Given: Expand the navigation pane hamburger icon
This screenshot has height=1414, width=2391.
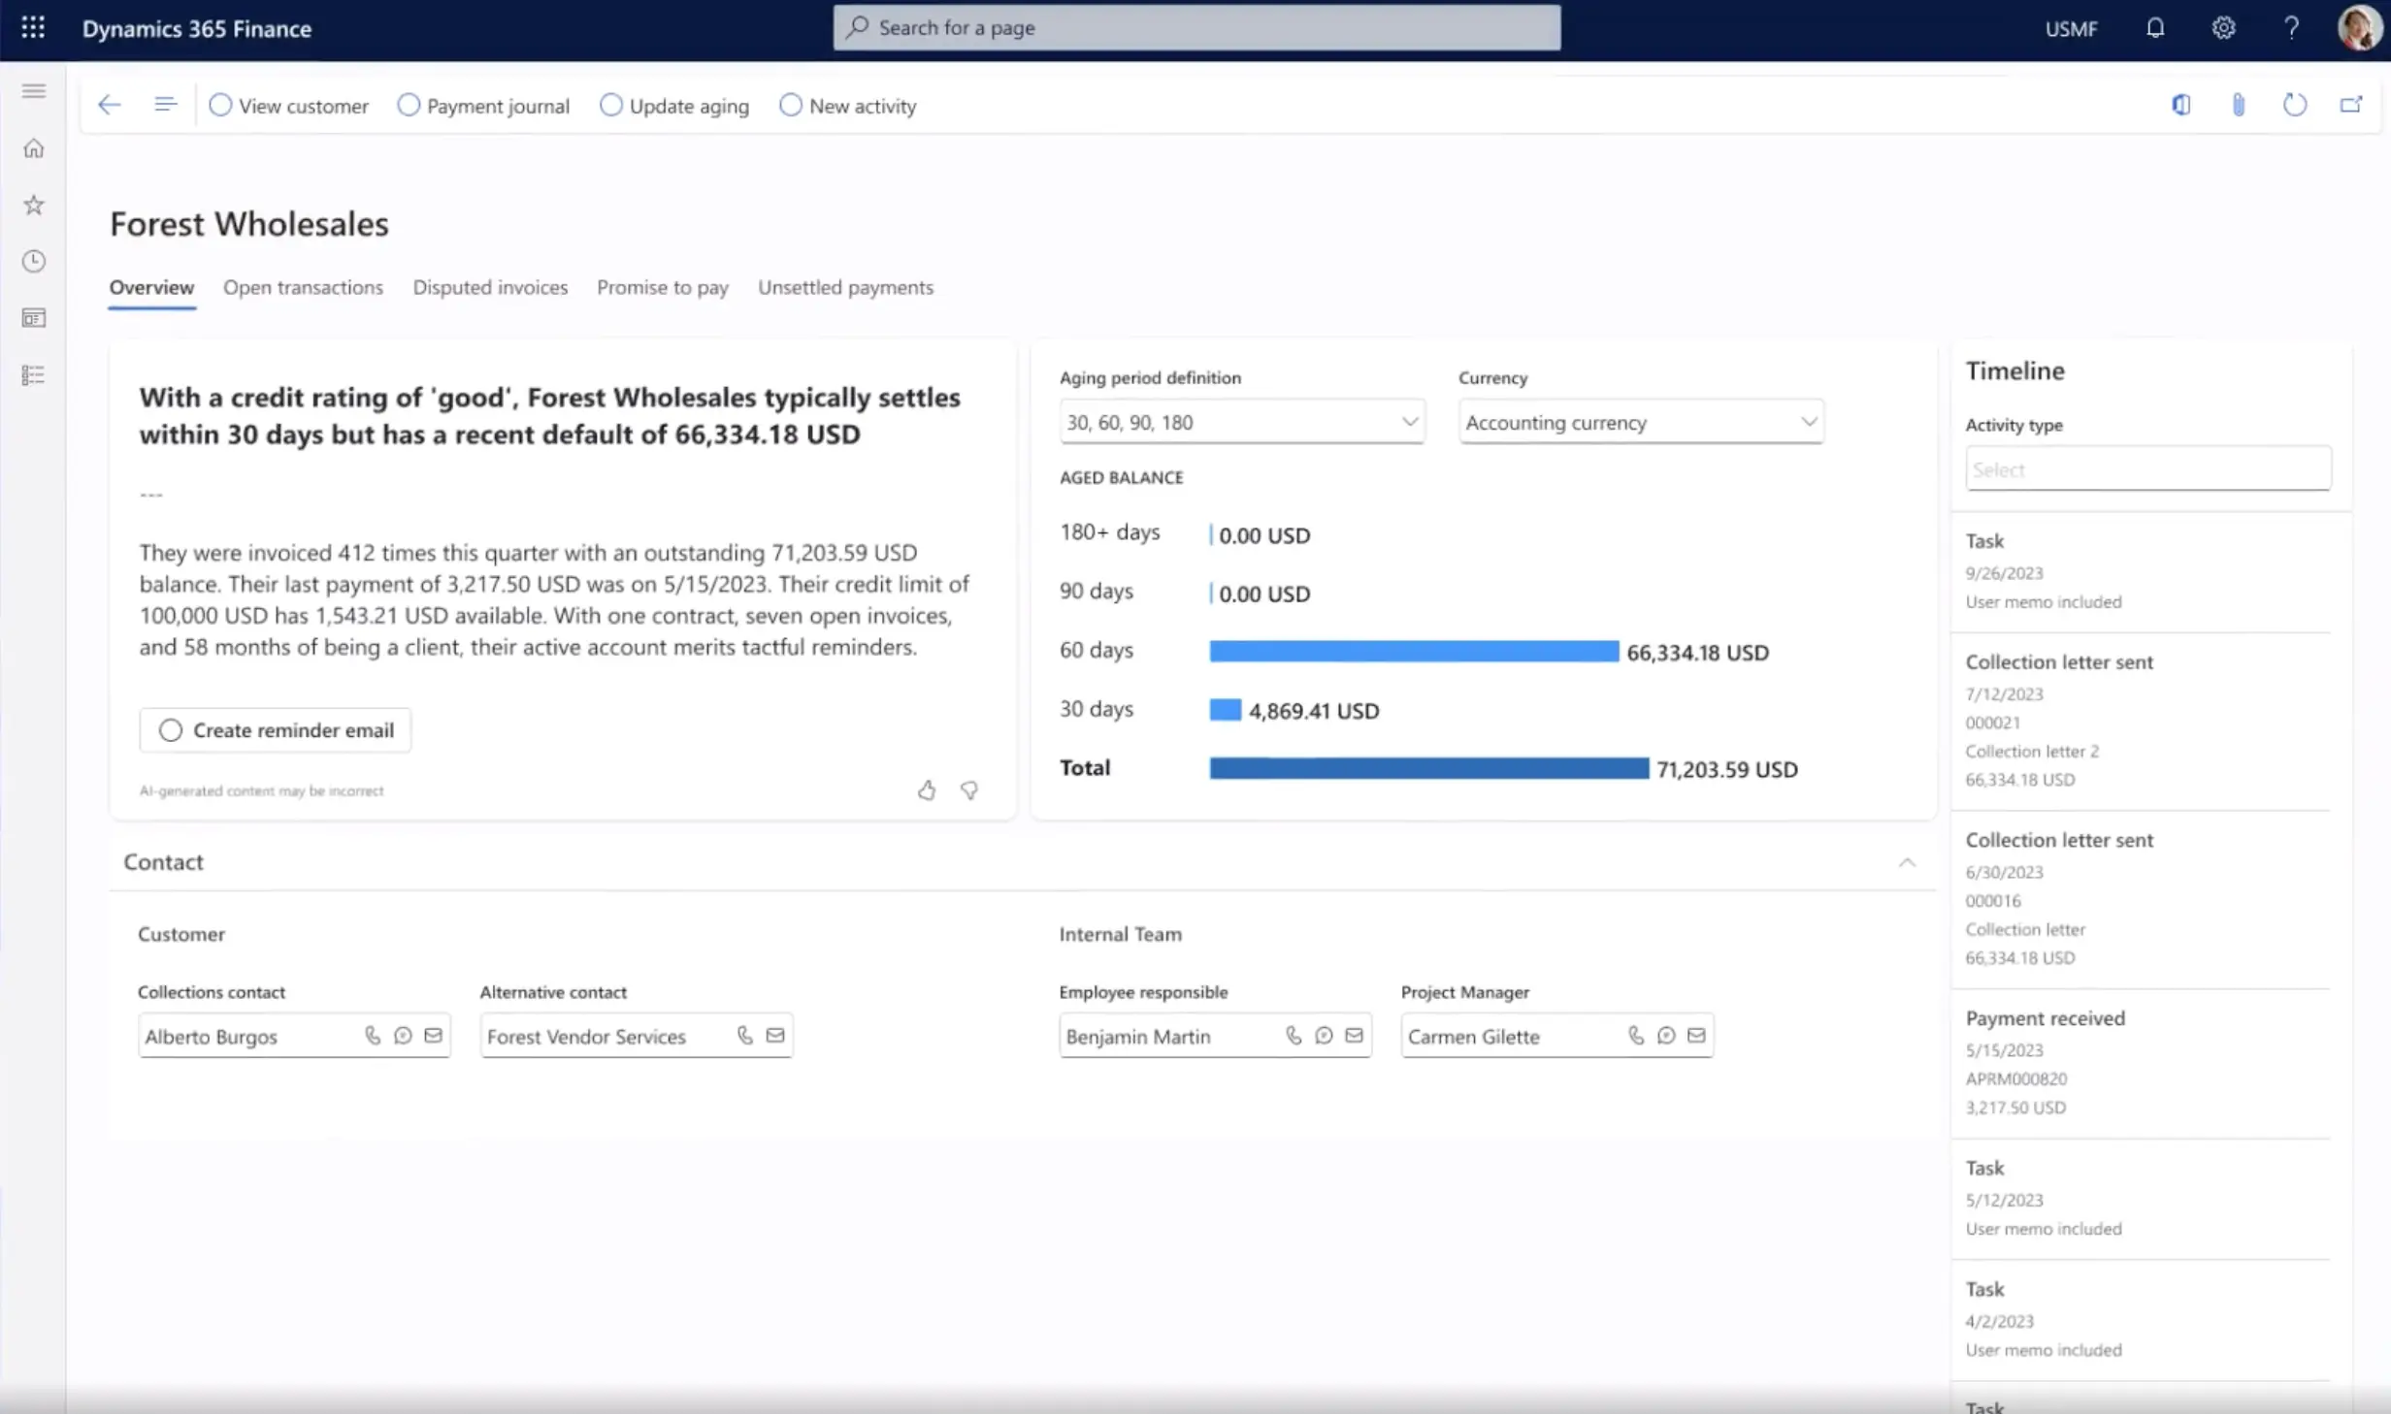Looking at the screenshot, I should coord(34,91).
